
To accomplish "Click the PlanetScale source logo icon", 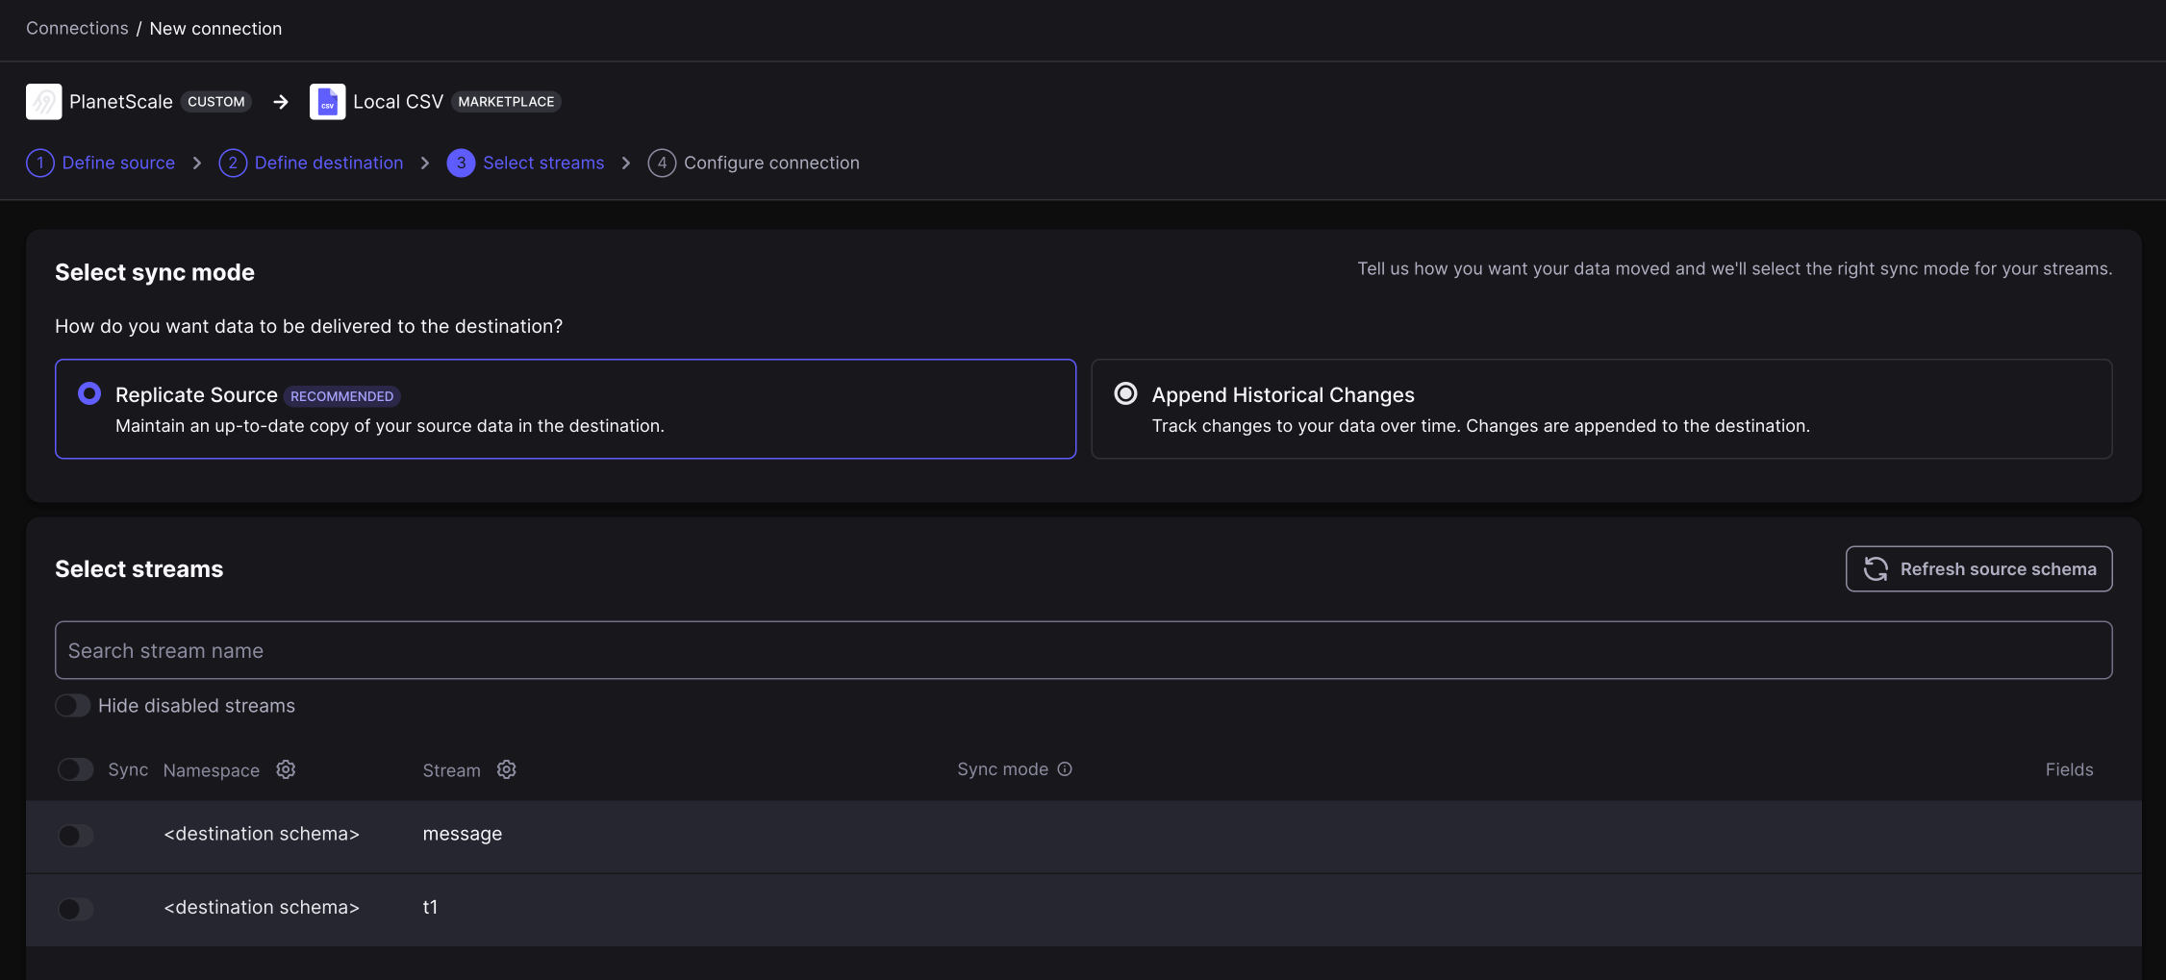I will click(x=43, y=102).
